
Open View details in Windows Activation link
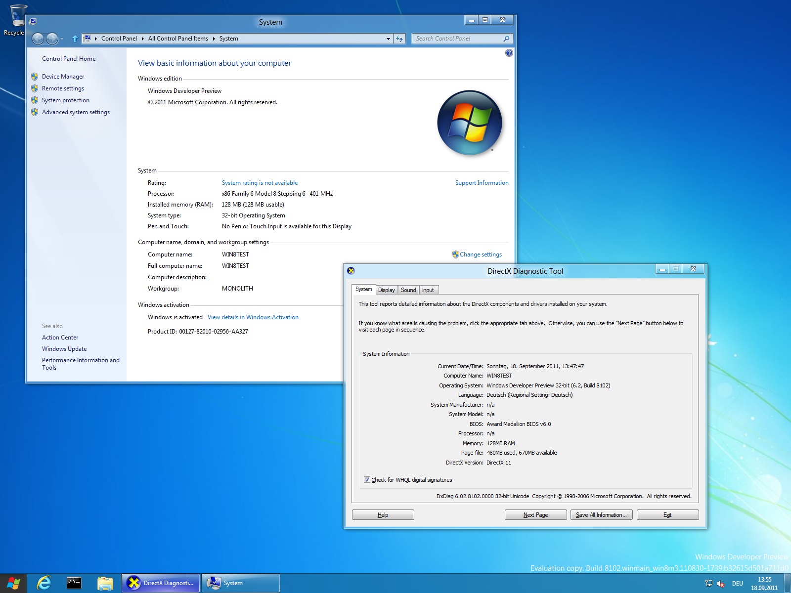click(x=253, y=317)
